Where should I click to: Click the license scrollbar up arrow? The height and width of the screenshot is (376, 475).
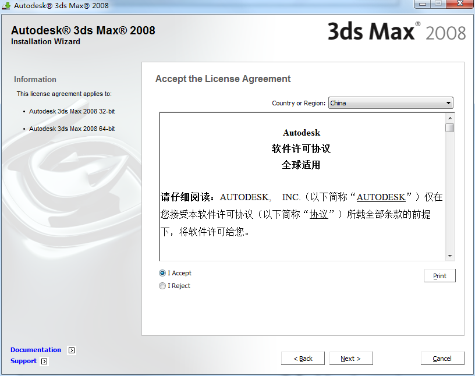point(450,118)
